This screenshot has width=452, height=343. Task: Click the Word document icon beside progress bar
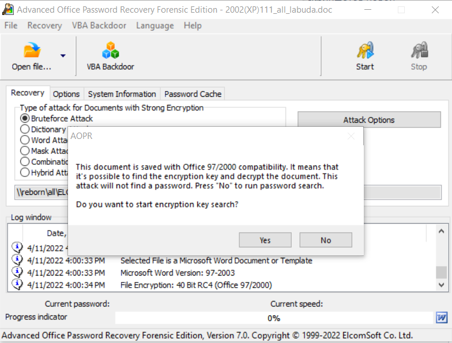tap(442, 318)
